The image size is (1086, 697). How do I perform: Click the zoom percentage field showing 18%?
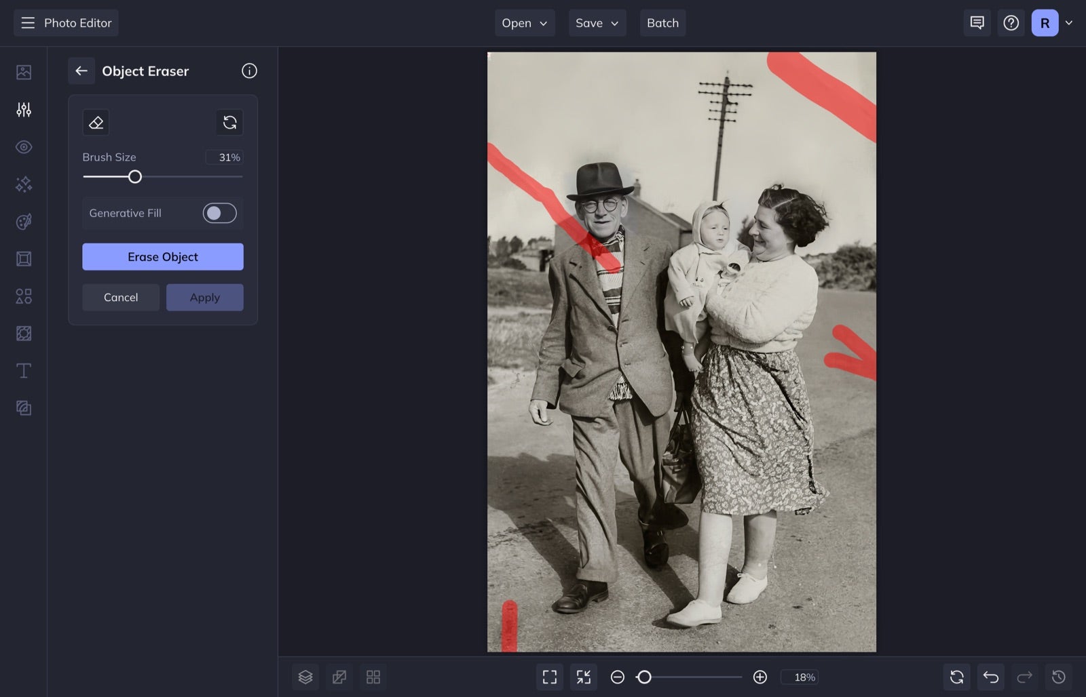802,677
